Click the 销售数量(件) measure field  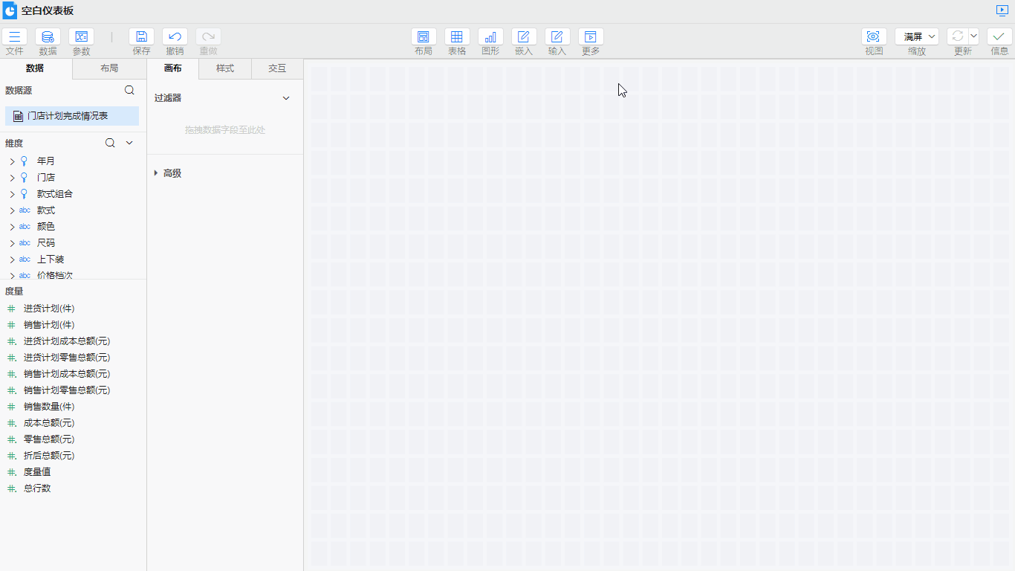pyautogui.click(x=49, y=407)
